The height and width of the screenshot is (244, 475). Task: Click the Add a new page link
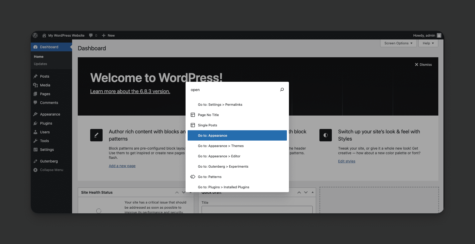(122, 166)
